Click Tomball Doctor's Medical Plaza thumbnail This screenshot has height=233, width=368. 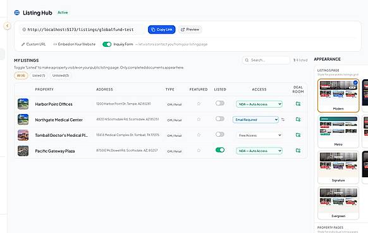coord(23,135)
